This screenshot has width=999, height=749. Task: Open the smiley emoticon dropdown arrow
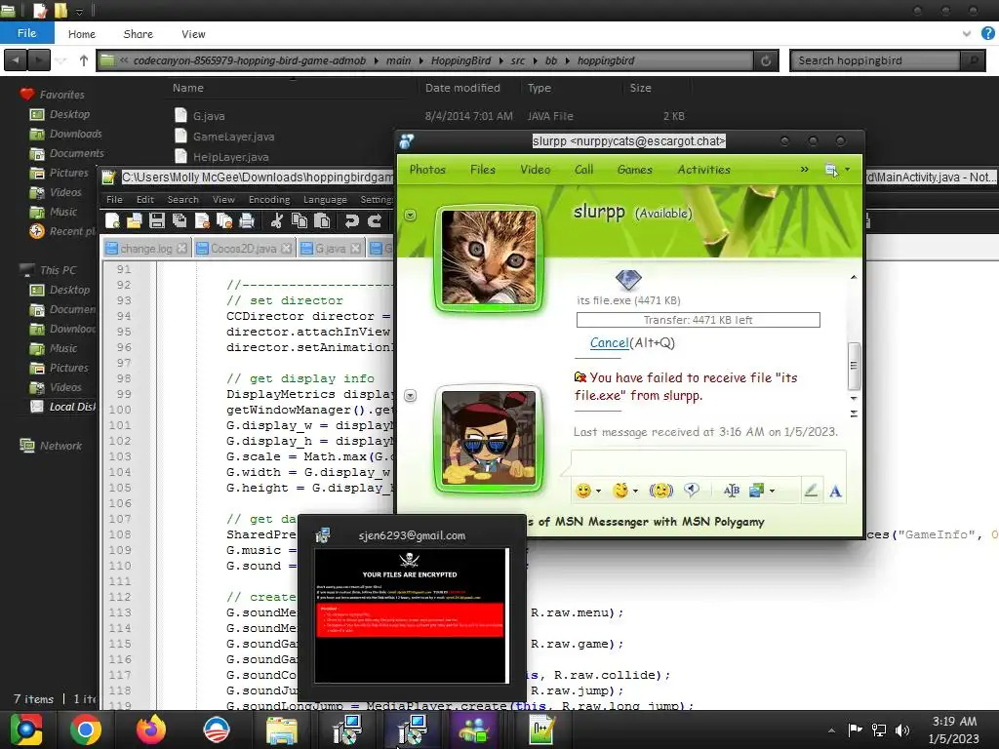coord(598,492)
